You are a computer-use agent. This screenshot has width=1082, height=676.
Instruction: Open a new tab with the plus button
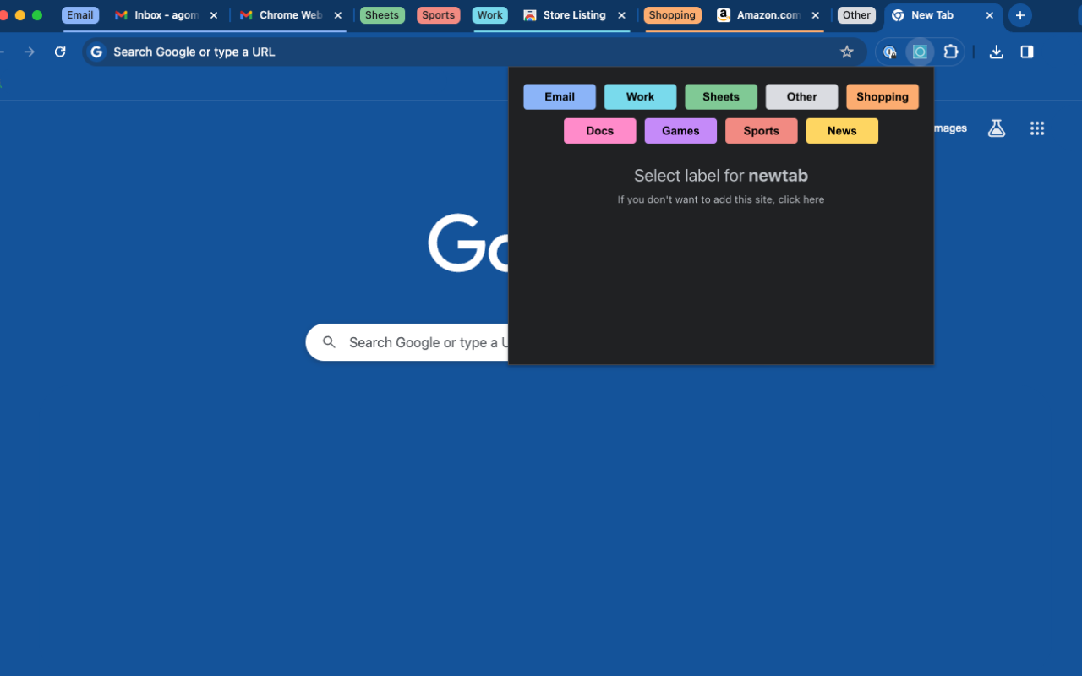tap(1019, 14)
